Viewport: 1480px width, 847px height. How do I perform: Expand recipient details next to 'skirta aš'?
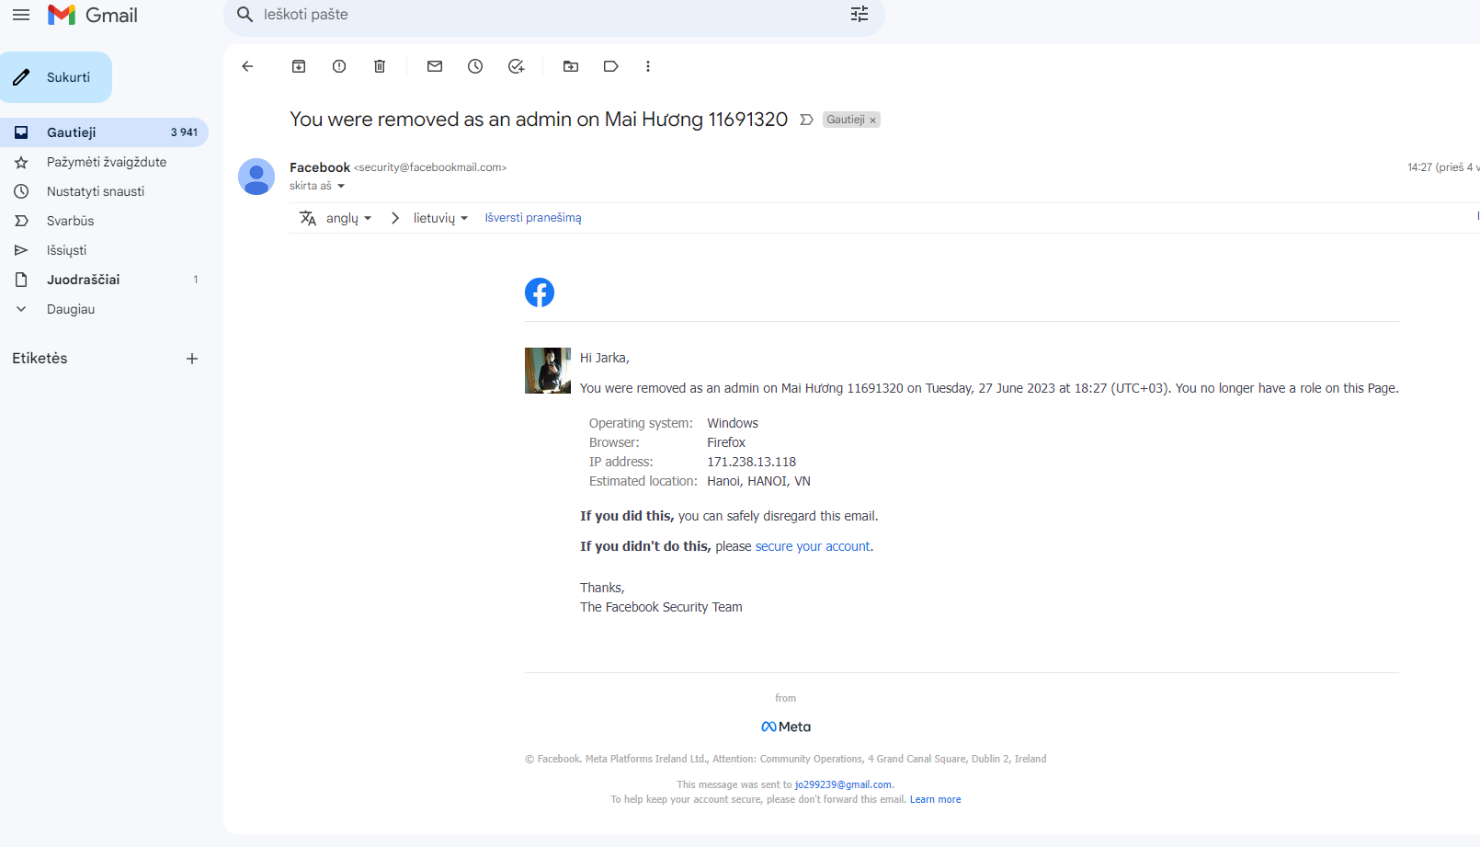tap(341, 186)
